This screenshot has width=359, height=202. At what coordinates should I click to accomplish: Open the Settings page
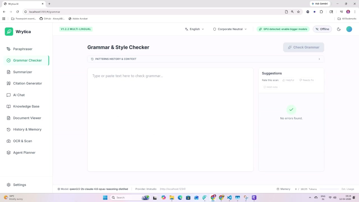19,185
